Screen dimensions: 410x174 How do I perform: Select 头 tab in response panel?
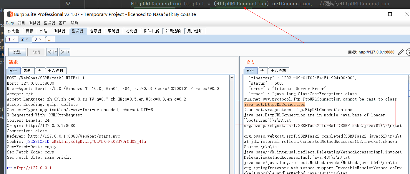(262, 71)
